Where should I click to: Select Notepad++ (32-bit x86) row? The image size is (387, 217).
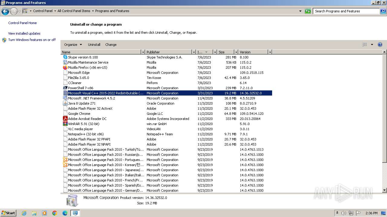tap(167, 134)
